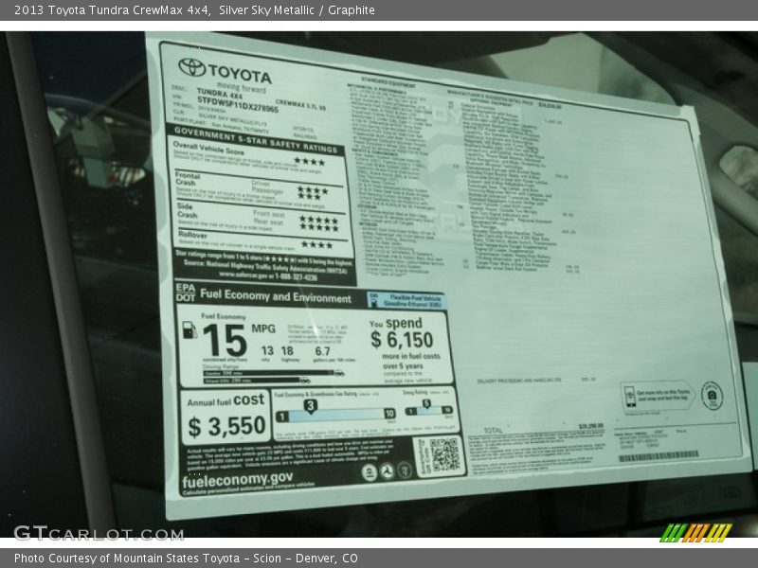The height and width of the screenshot is (568, 758).
Task: Click the '13' city MPG value
Action: (x=267, y=350)
